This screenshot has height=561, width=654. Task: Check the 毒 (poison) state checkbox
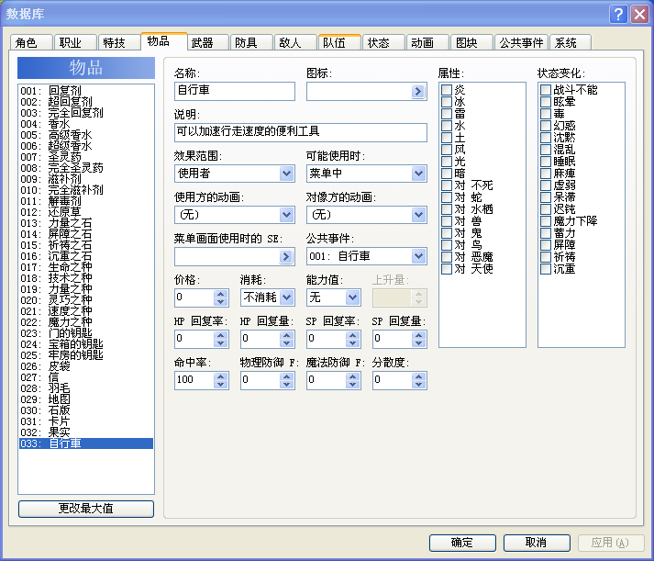(x=546, y=114)
